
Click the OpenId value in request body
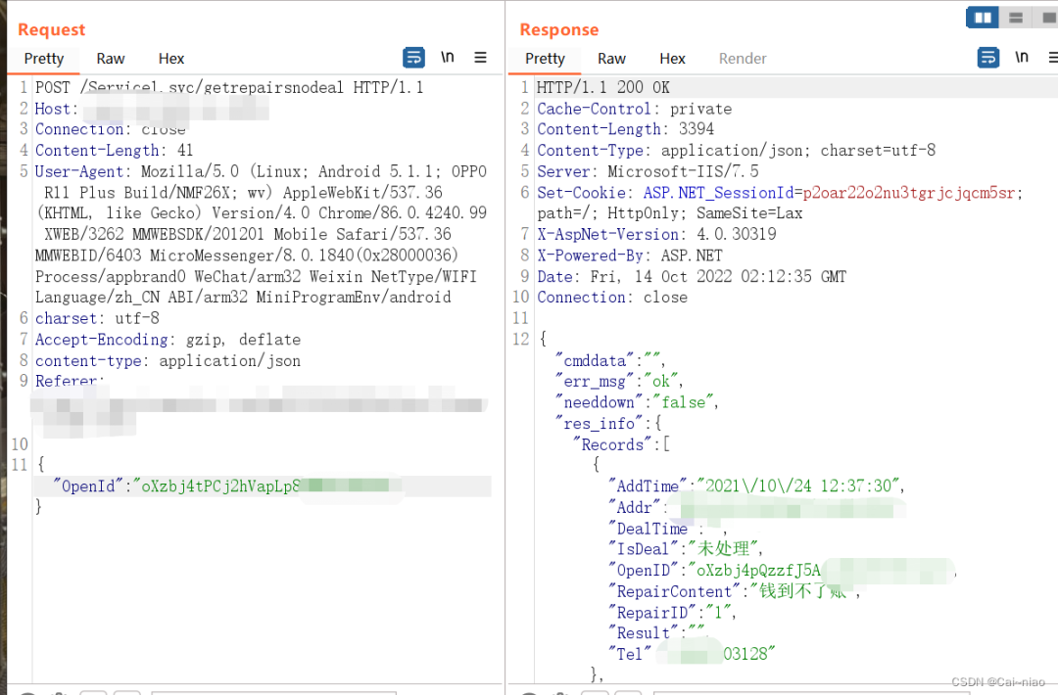point(265,486)
